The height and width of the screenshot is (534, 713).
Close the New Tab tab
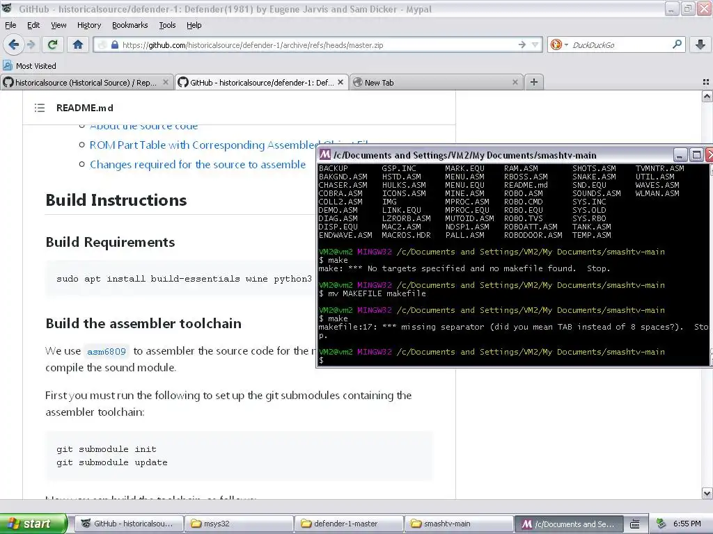click(x=515, y=82)
